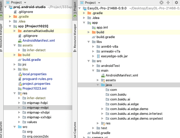Collapse the app [Project1023] module
The height and width of the screenshot is (138, 180).
click(10, 26)
